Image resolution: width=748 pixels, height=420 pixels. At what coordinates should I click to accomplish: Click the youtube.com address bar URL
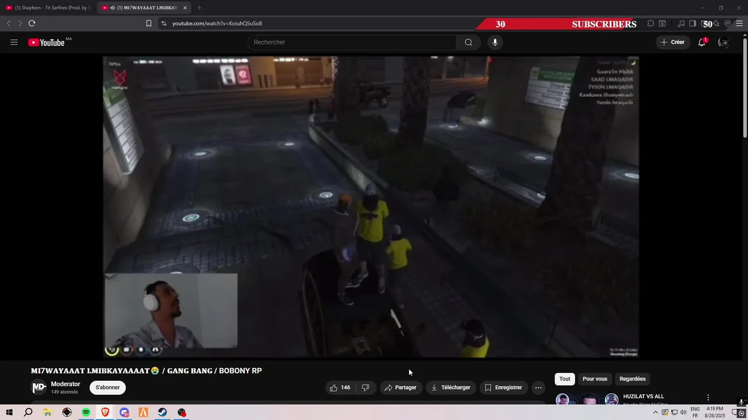coord(217,23)
